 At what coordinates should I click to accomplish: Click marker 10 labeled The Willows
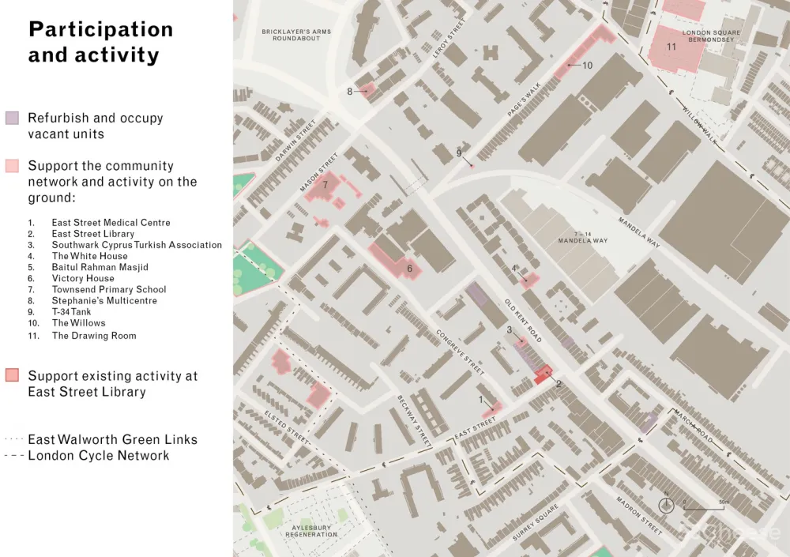pos(588,66)
